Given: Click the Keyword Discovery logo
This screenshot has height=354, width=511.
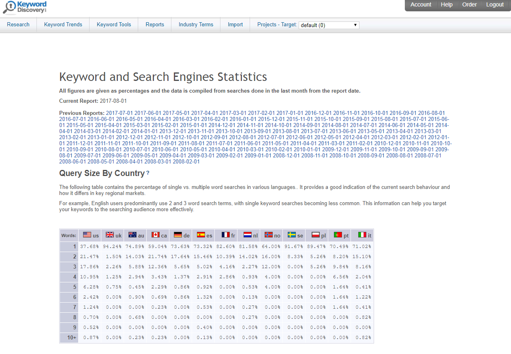Looking at the screenshot, I should point(25,7).
